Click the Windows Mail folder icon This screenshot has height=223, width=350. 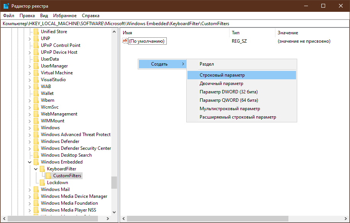tap(36, 189)
